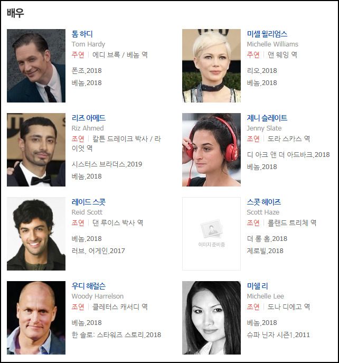Image resolution: width=339 pixels, height=363 pixels.
Task: Open Michelle Williams' profile photo
Action: (211, 66)
